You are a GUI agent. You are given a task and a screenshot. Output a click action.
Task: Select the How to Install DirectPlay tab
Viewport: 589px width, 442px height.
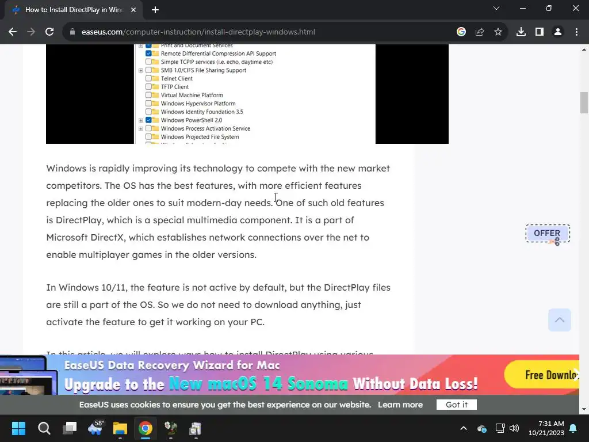[74, 10]
